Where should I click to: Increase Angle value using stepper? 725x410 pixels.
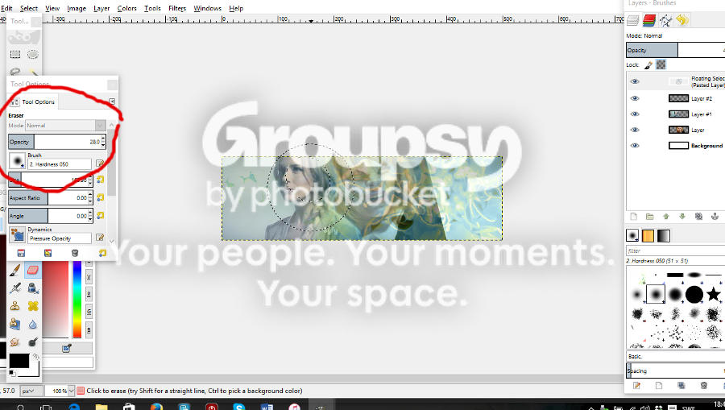[x=90, y=213]
